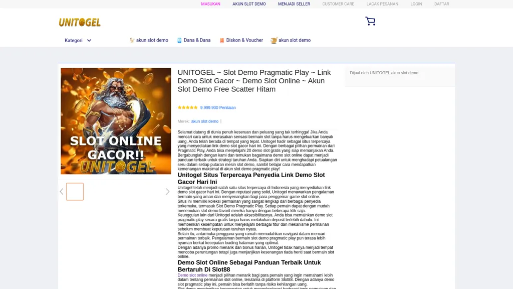Open Diskon & Voucher navigation link
Viewport: 513px width, 289px height.
pos(244,40)
